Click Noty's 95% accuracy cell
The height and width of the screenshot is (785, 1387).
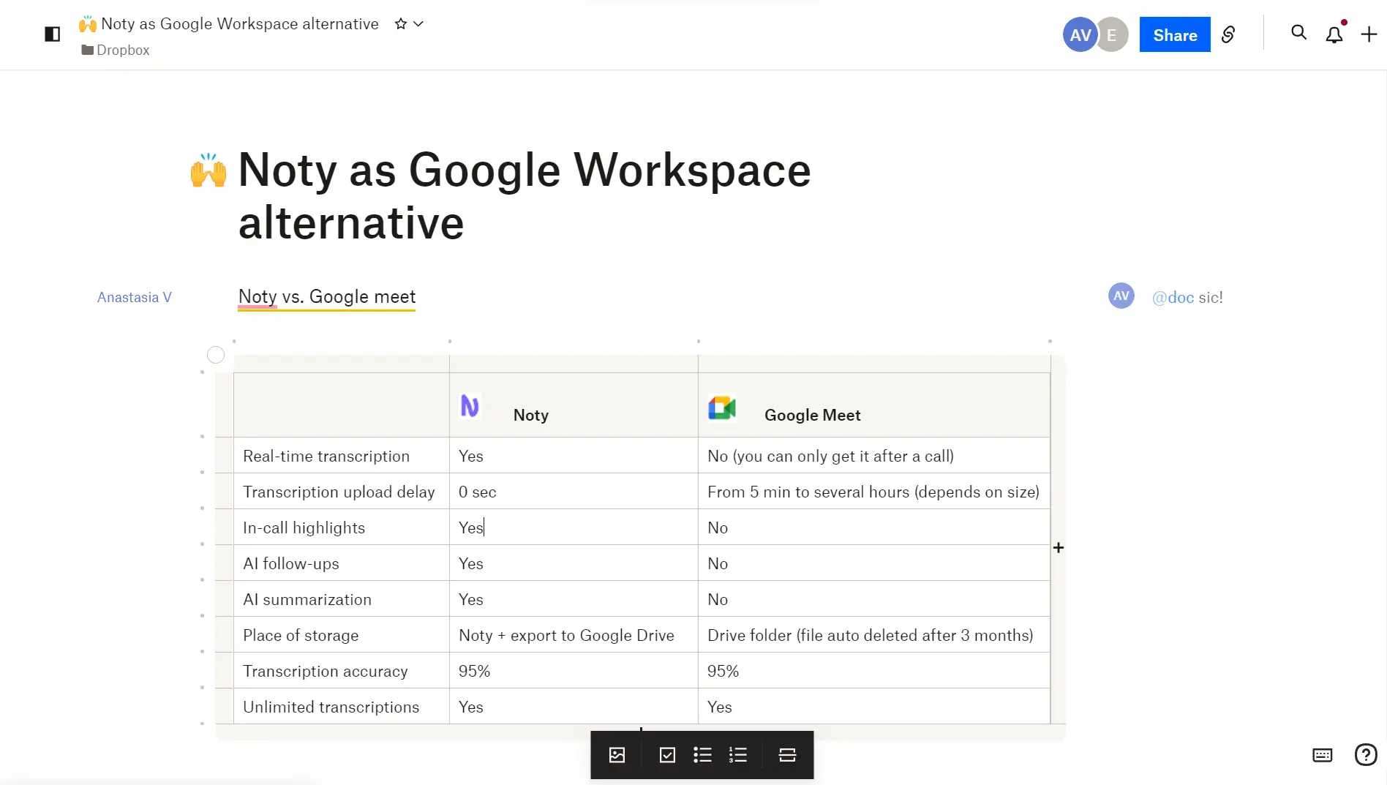pos(574,671)
